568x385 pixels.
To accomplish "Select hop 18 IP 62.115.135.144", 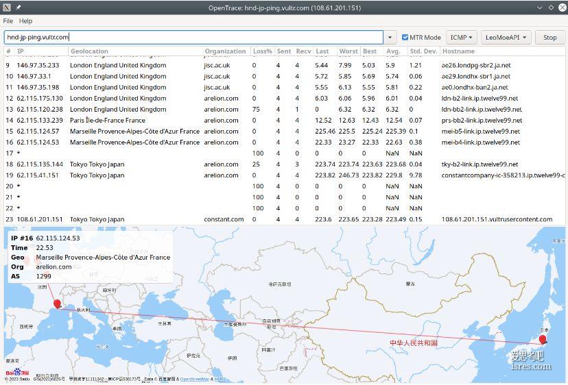I will tap(40, 164).
